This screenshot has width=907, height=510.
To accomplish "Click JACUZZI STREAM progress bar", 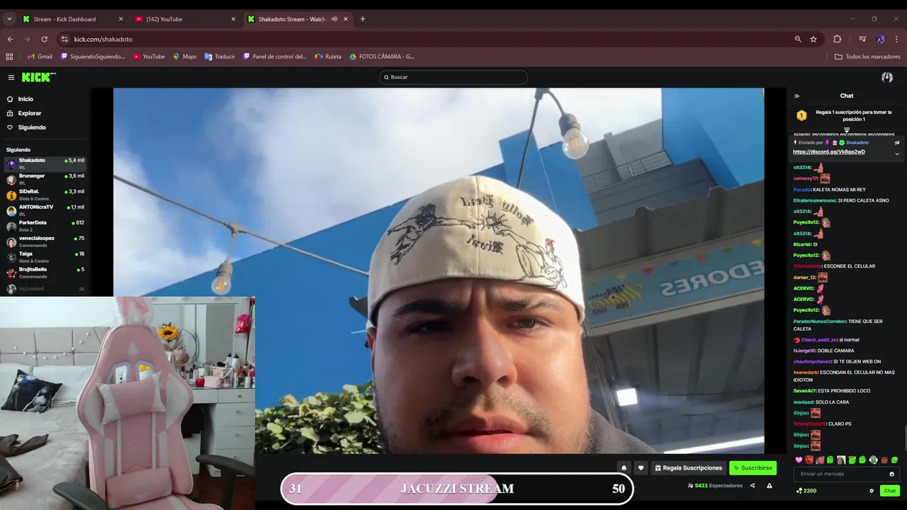I will [457, 489].
